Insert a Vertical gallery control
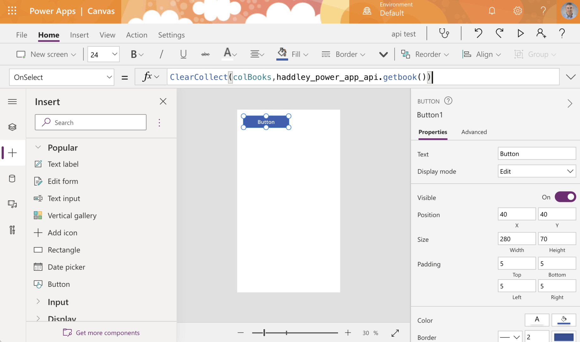 pos(72,215)
